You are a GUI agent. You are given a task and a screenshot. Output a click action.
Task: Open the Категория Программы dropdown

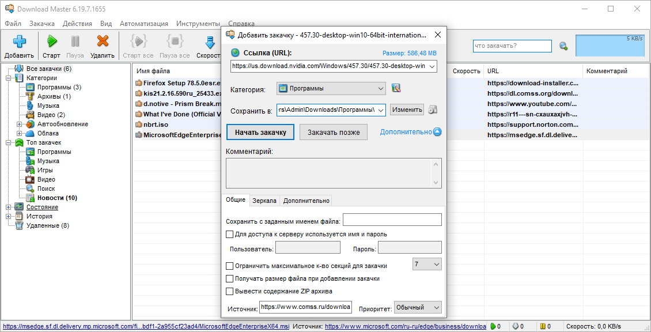(331, 88)
